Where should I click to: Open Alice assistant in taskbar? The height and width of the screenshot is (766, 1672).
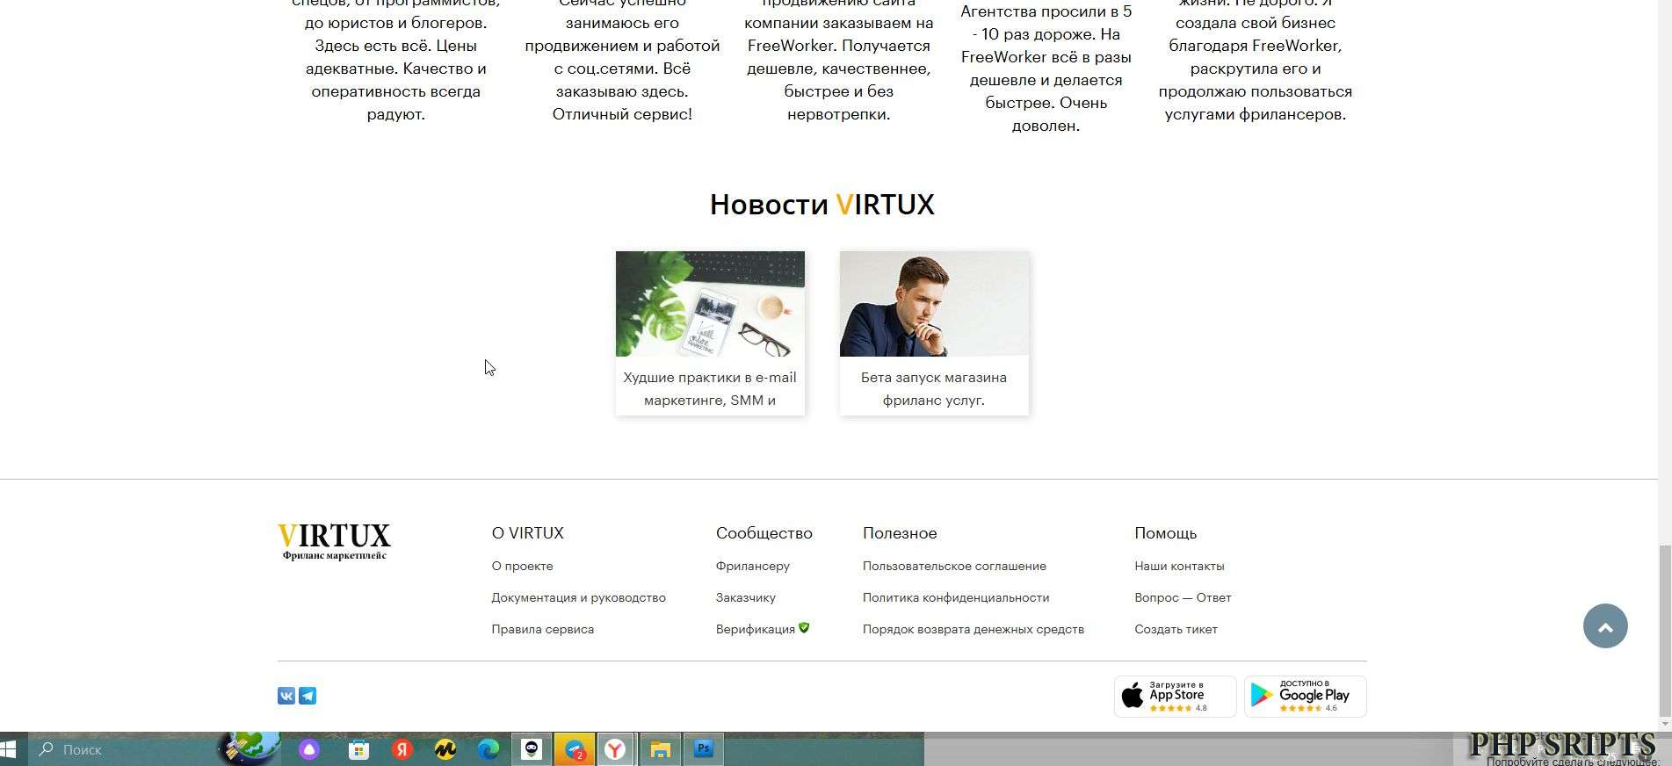[x=308, y=749]
